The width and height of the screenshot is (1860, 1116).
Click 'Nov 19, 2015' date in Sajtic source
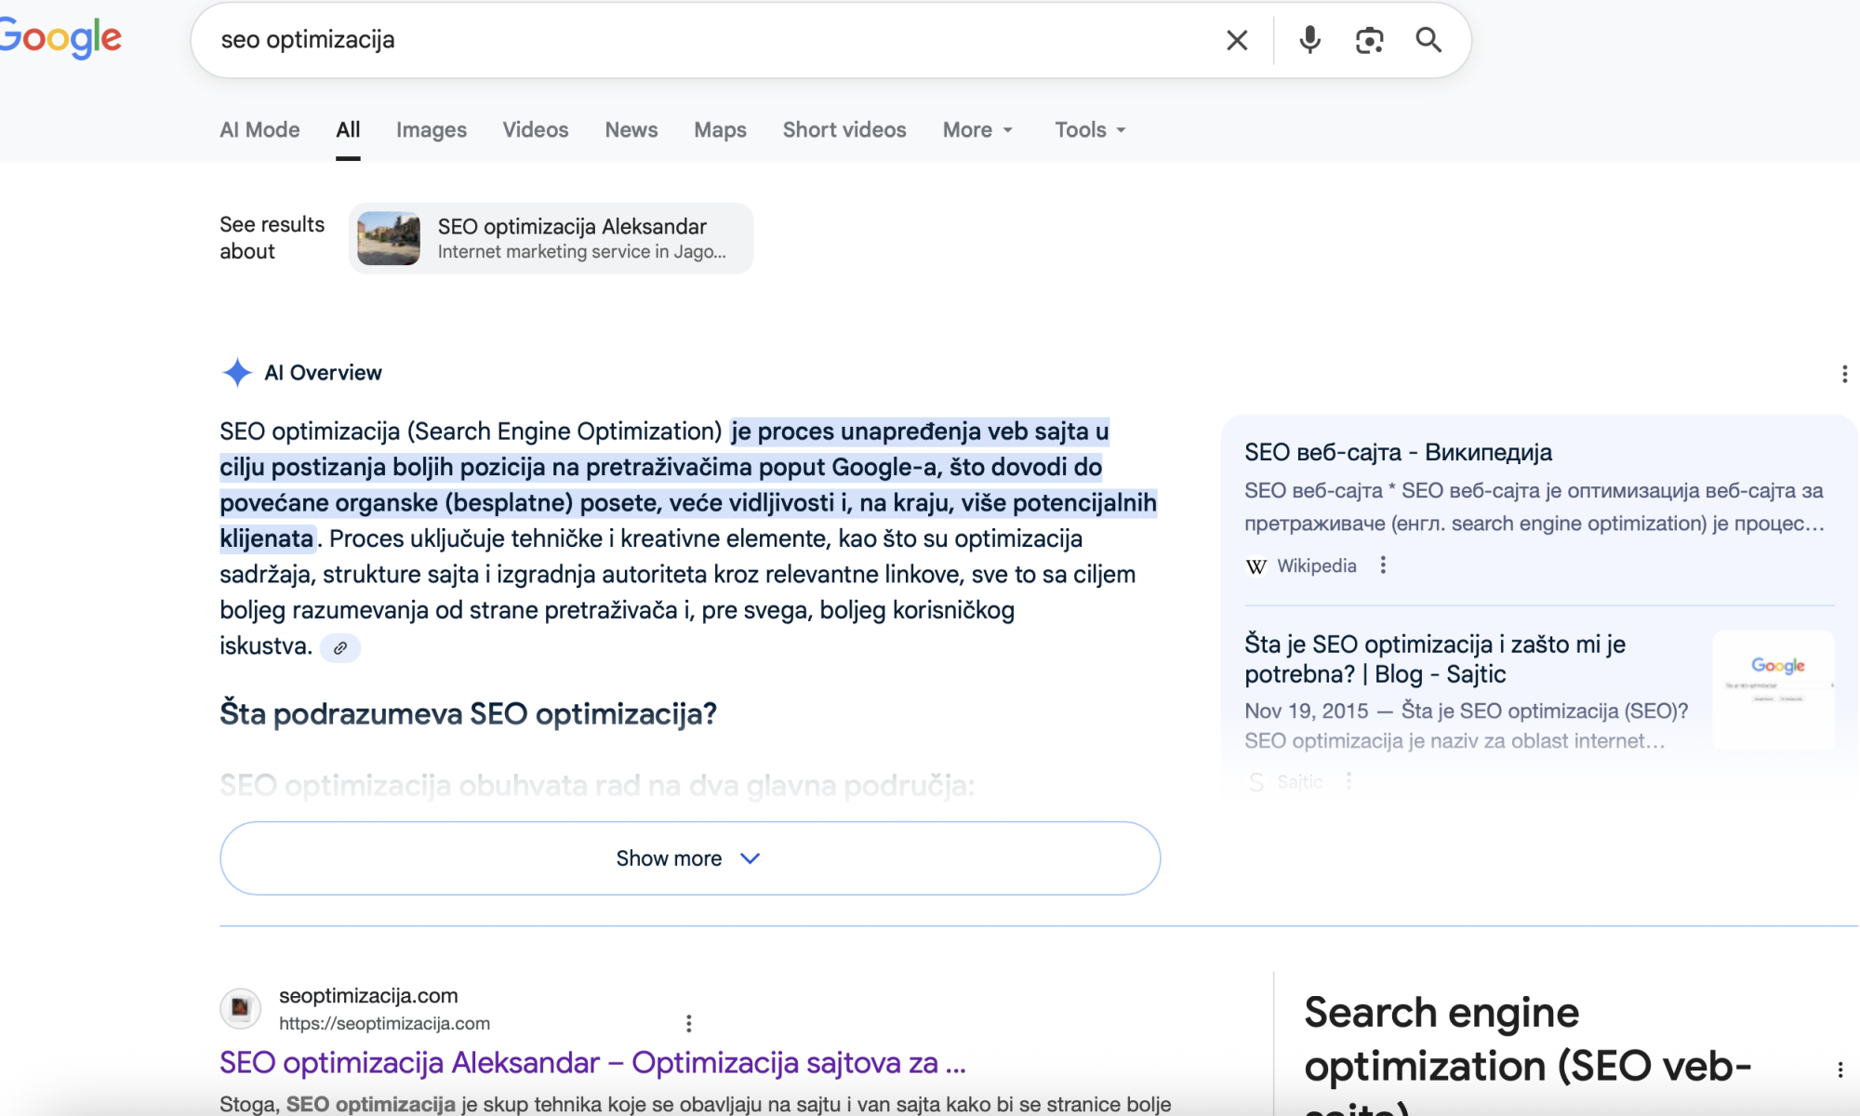1306,711
